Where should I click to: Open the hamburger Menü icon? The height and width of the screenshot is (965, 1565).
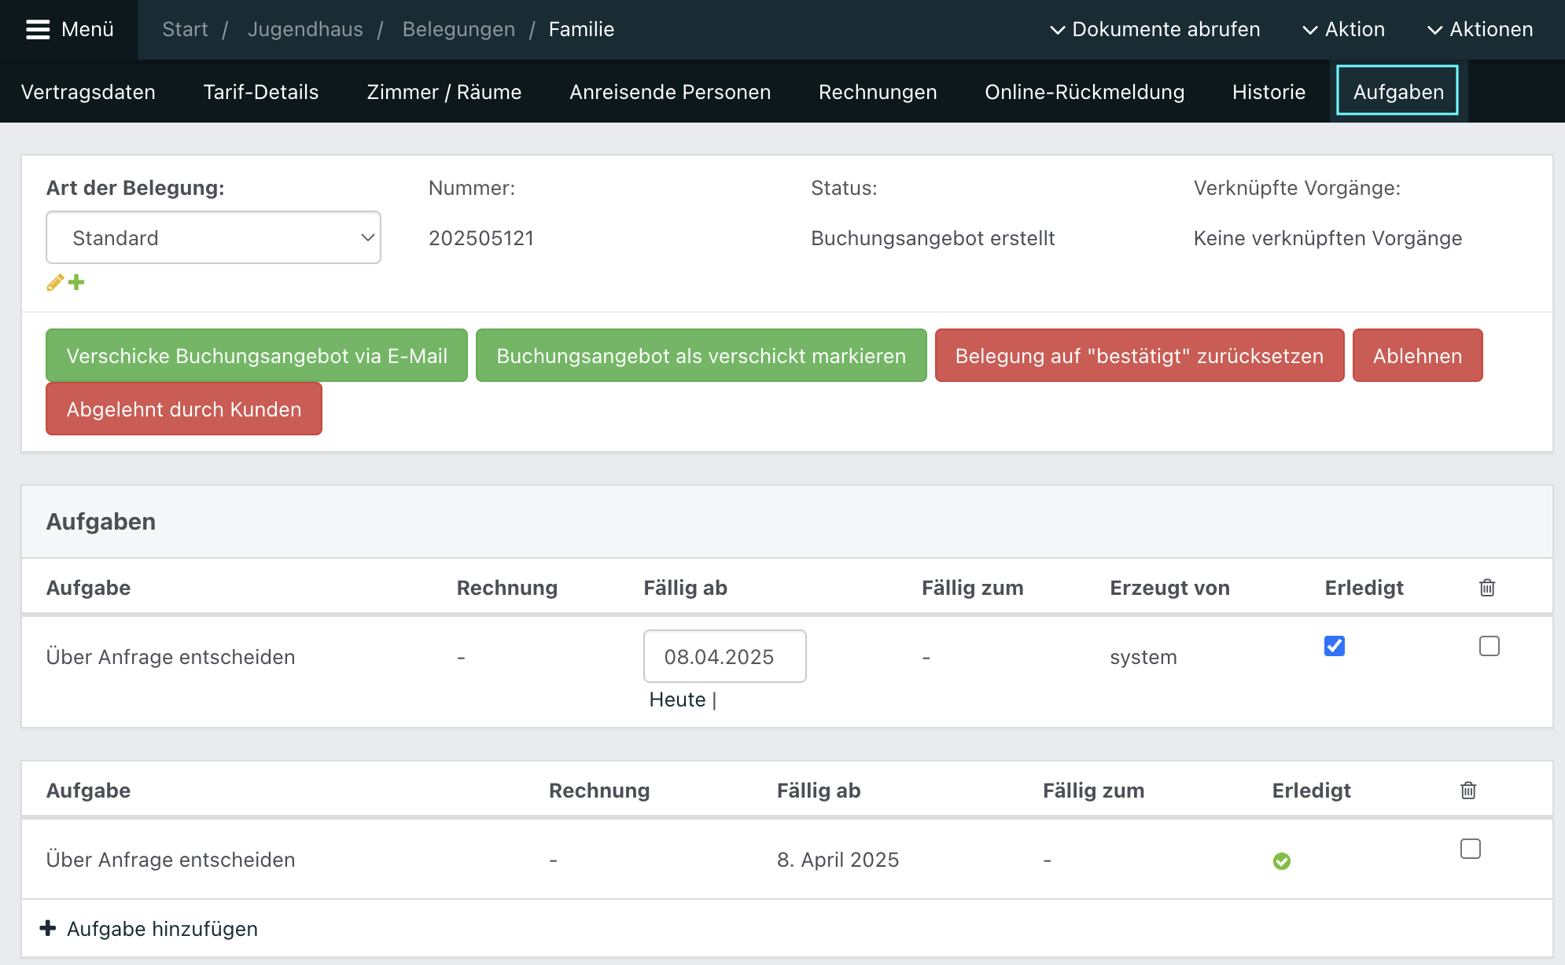(38, 29)
